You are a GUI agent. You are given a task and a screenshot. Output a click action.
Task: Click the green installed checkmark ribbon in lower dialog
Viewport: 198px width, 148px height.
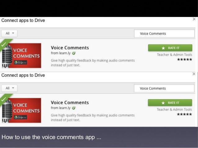(4, 99)
